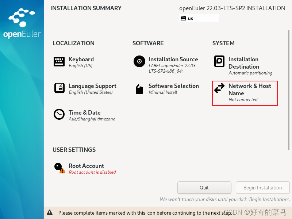Open the Keyboard layout icon
This screenshot has height=219, width=292.
click(x=59, y=62)
